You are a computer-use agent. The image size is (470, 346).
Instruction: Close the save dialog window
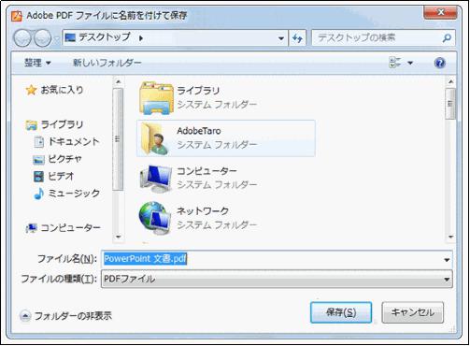coord(440,12)
